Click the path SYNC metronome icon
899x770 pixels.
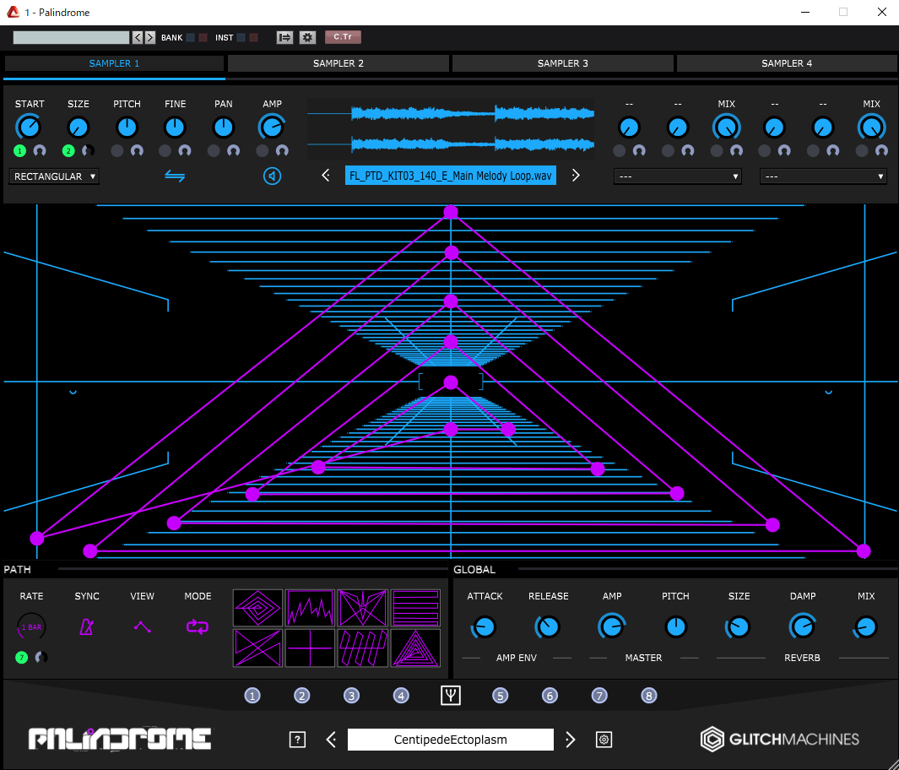pos(87,626)
